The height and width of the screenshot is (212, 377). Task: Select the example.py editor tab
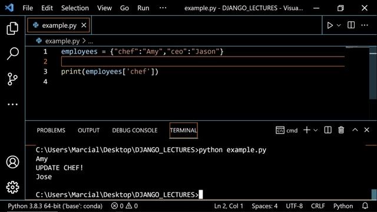click(x=59, y=25)
